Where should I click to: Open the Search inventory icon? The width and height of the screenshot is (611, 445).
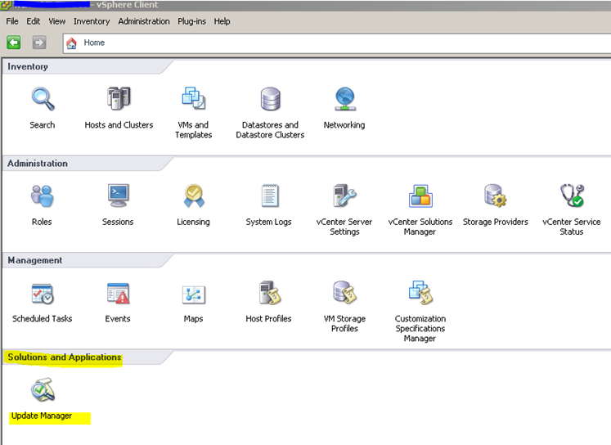43,99
